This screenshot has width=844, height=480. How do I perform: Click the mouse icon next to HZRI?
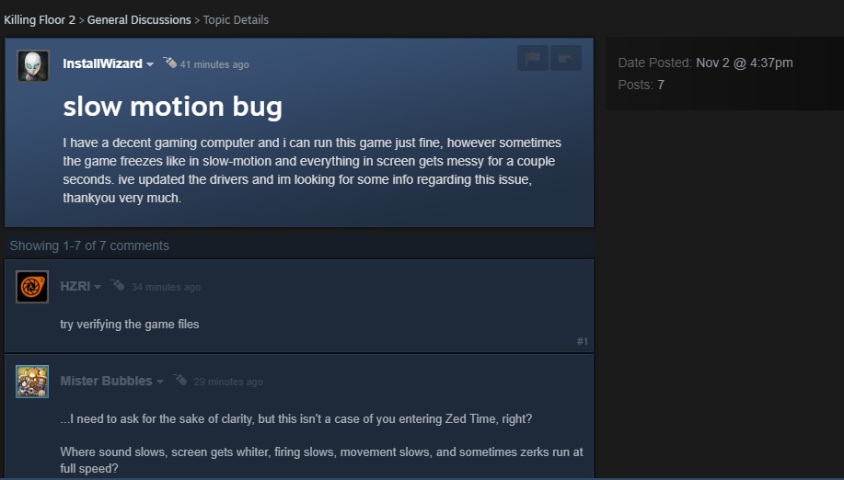pyautogui.click(x=118, y=285)
